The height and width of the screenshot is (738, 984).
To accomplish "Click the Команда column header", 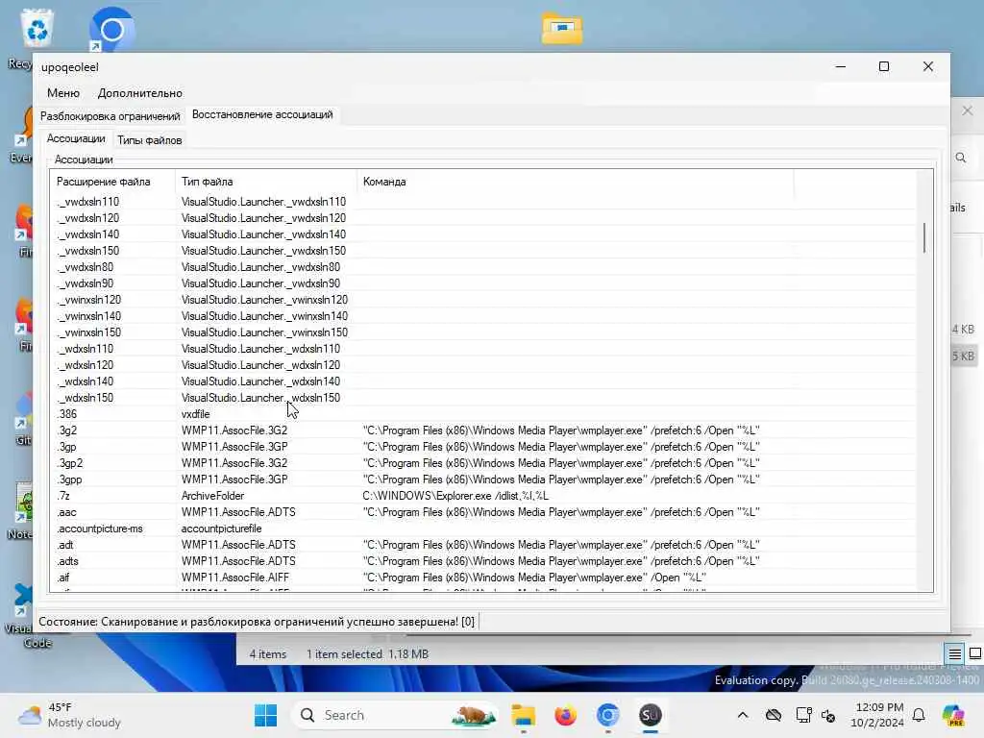I will 576,182.
